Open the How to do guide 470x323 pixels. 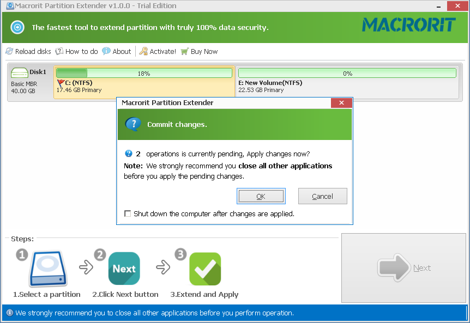click(x=82, y=52)
